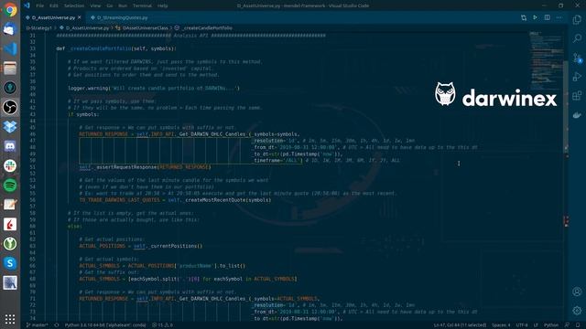Open OBS Studio from the dock
Screen dimensions: 586x329
click(10, 107)
